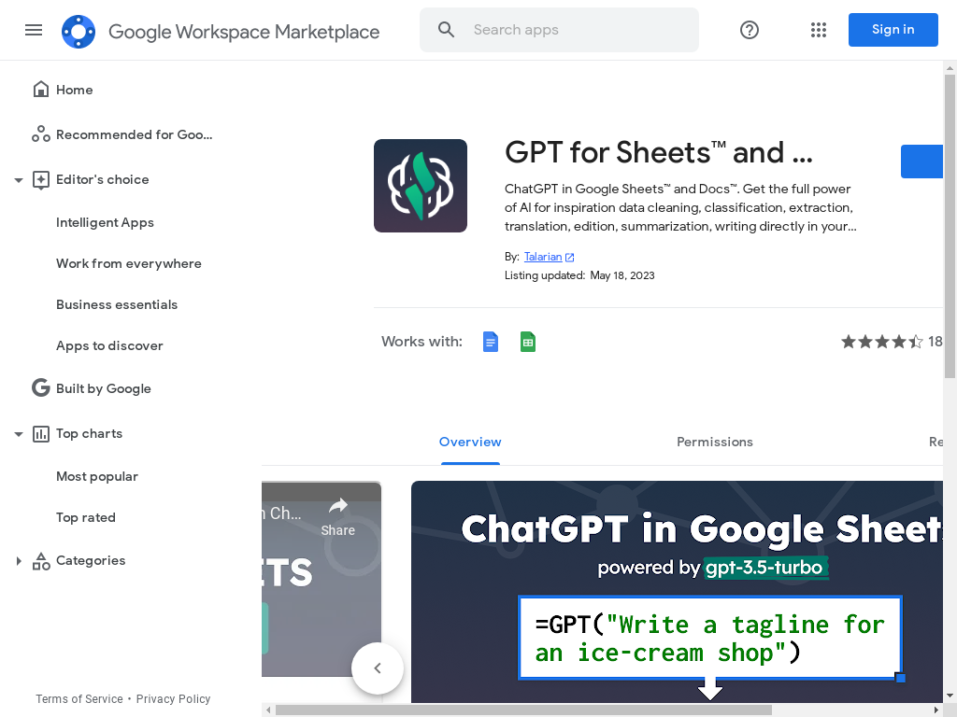The image size is (957, 717).
Task: Click the app description text
Action: tap(680, 208)
